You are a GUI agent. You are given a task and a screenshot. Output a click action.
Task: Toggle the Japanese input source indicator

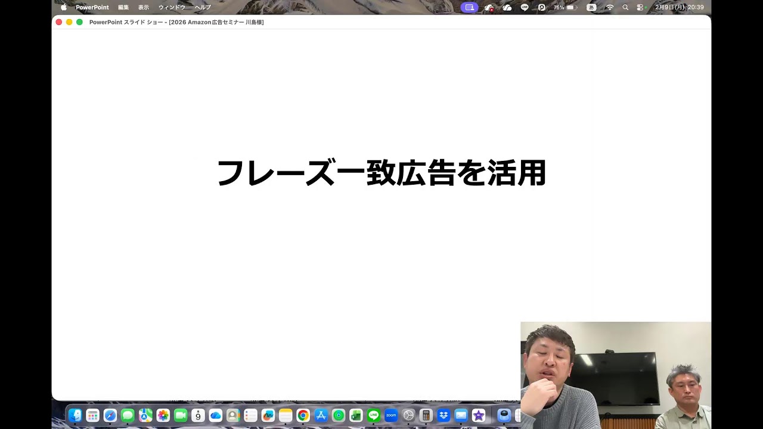pos(591,7)
